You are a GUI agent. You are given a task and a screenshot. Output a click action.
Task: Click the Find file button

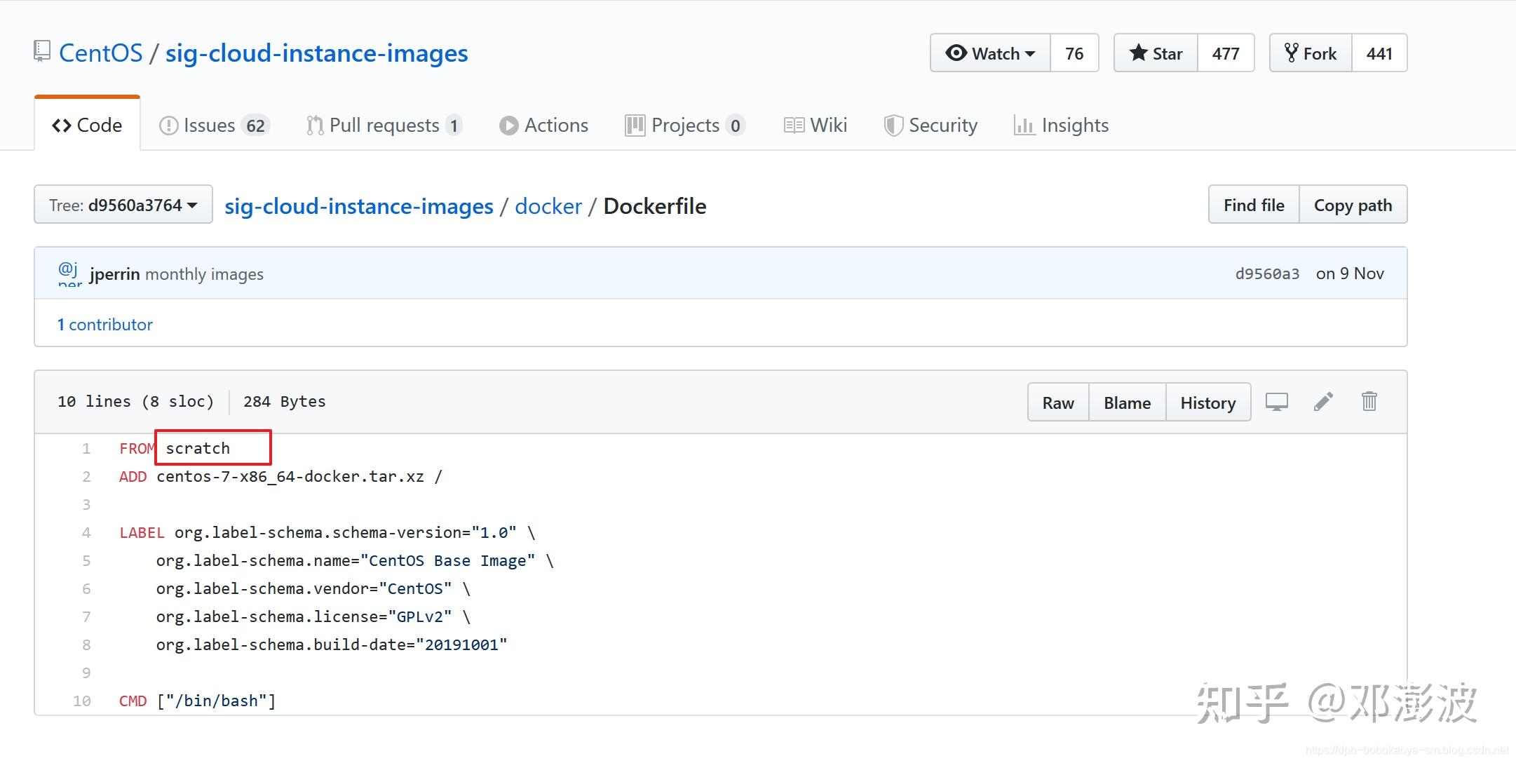click(x=1254, y=204)
